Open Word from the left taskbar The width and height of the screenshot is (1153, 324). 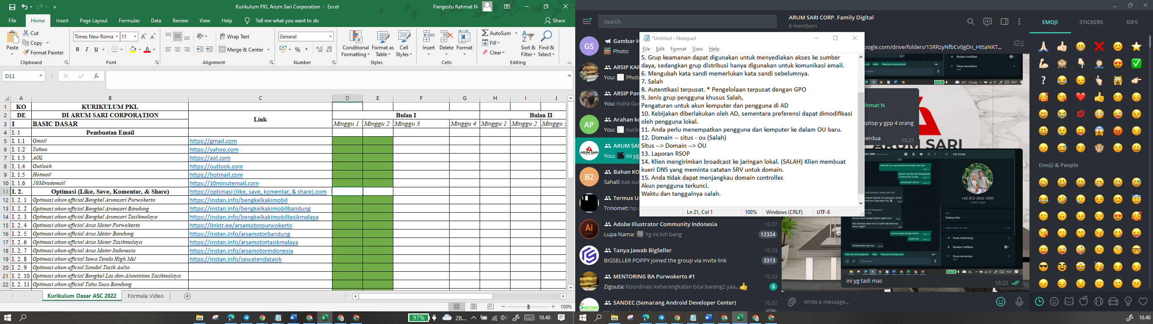[x=293, y=318]
